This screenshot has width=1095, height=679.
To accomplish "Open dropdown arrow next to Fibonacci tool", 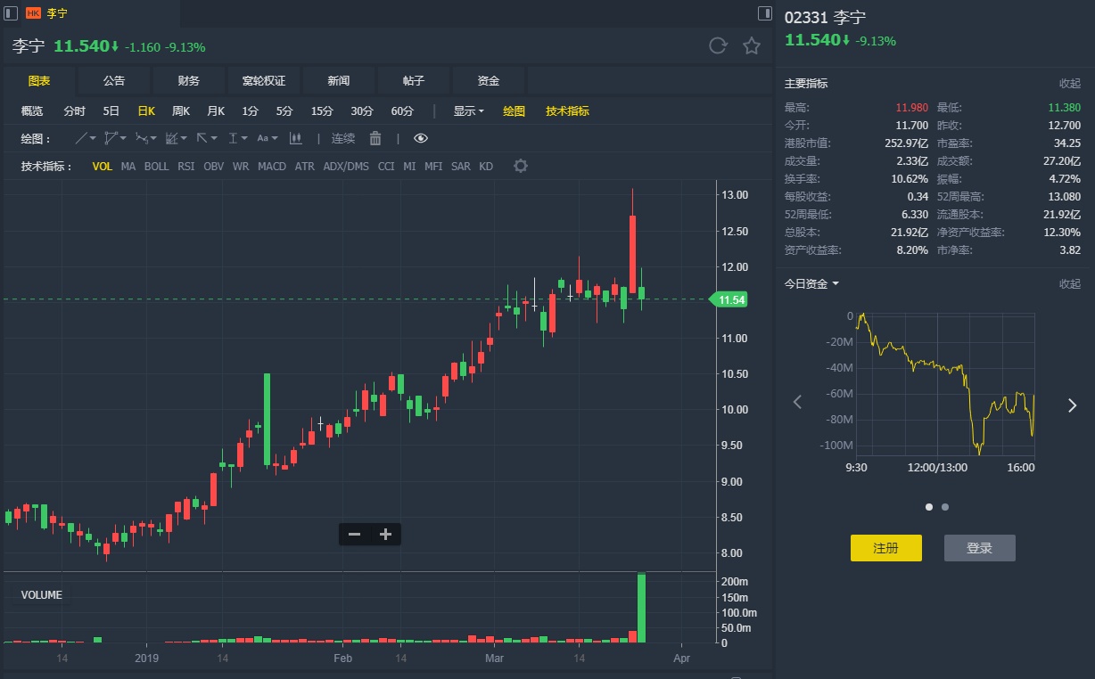I will (x=184, y=138).
